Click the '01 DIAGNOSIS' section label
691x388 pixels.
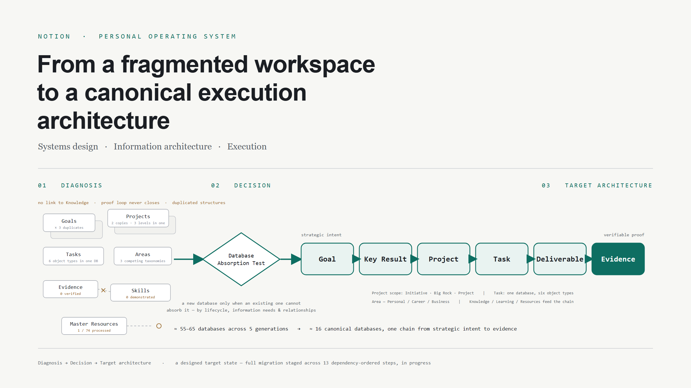[70, 185]
